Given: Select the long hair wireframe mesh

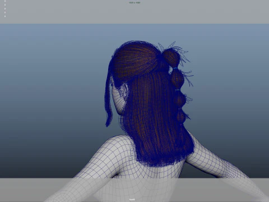Looking at the screenshot, I should click(x=157, y=120).
